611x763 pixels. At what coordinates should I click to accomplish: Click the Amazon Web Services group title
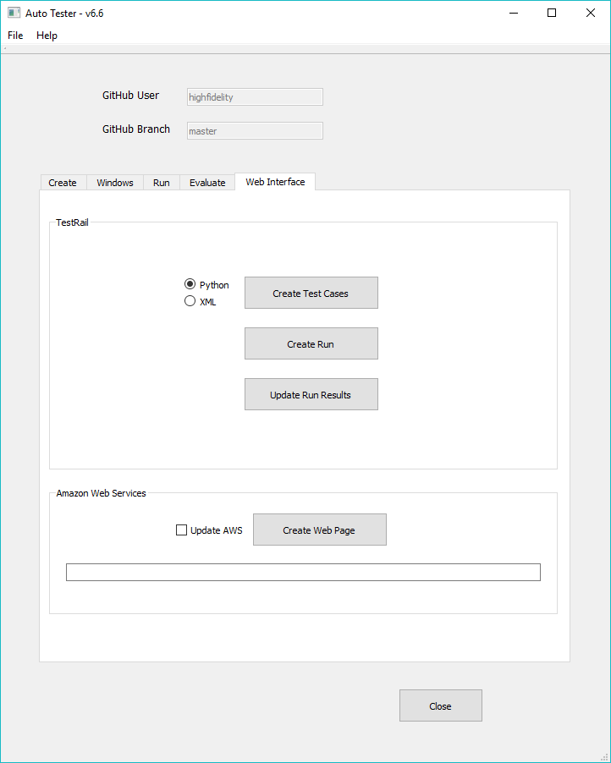click(x=101, y=493)
